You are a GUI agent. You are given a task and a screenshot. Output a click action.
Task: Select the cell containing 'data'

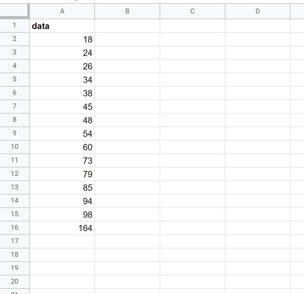pyautogui.click(x=62, y=26)
